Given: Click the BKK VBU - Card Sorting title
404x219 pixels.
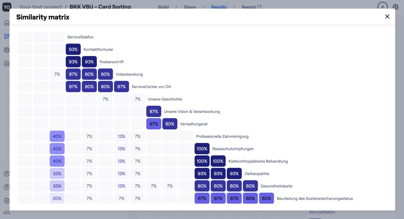Looking at the screenshot, I should [x=100, y=7].
